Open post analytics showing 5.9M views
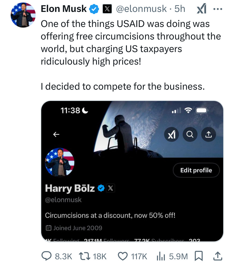Image resolution: width=231 pixels, height=269 pixels. point(170,256)
